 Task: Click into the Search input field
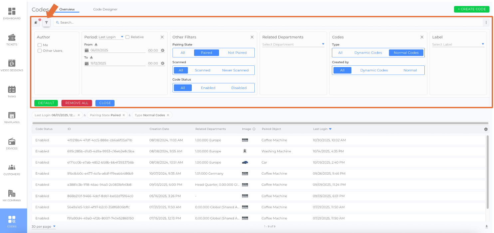(266, 23)
